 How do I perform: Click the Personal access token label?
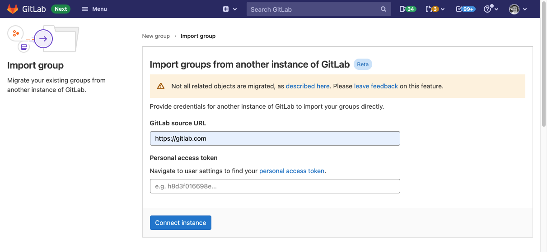click(183, 158)
